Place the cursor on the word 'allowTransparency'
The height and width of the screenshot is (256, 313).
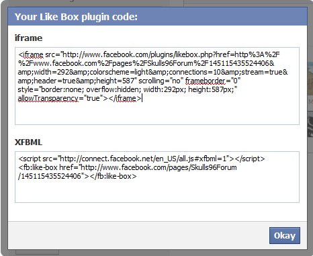tap(48, 98)
